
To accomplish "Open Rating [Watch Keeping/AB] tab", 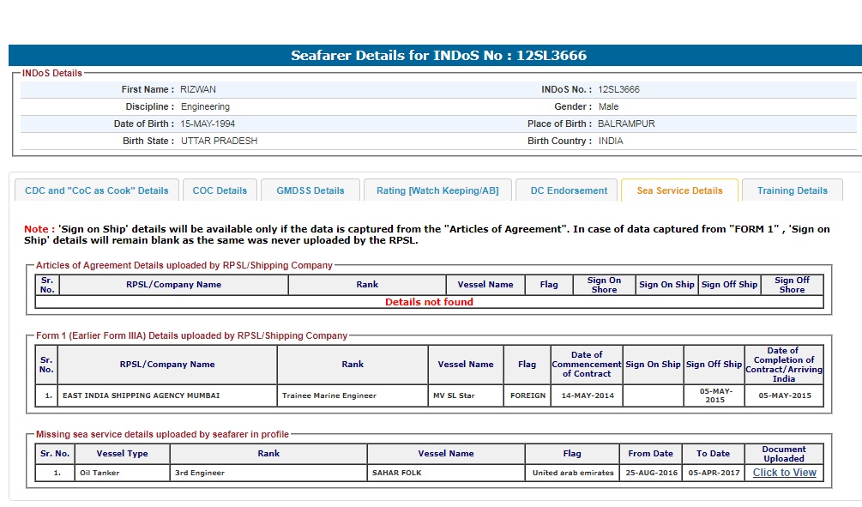I will pos(437,190).
